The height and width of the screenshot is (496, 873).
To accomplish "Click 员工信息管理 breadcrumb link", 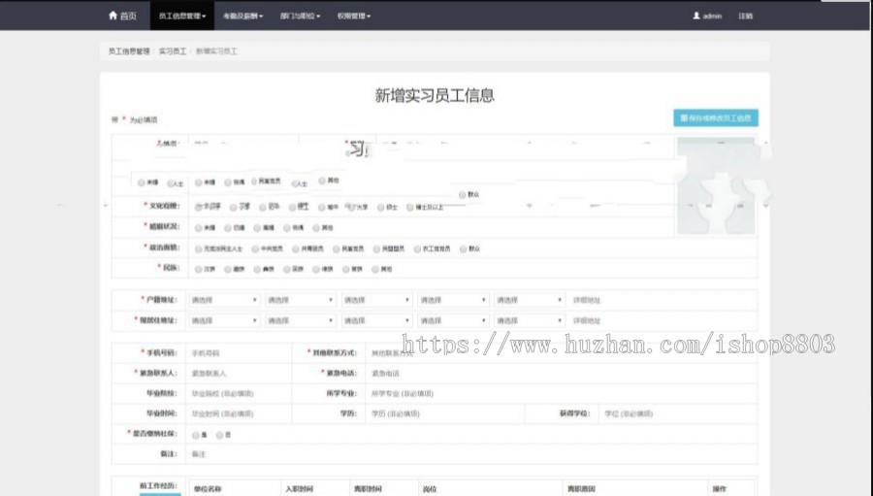I will pos(129,51).
